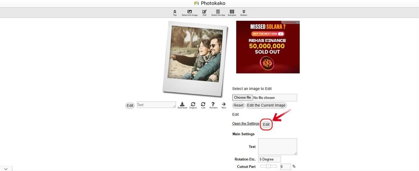Click Edit the Current Image button
This screenshot has height=171, width=419.
pos(266,106)
